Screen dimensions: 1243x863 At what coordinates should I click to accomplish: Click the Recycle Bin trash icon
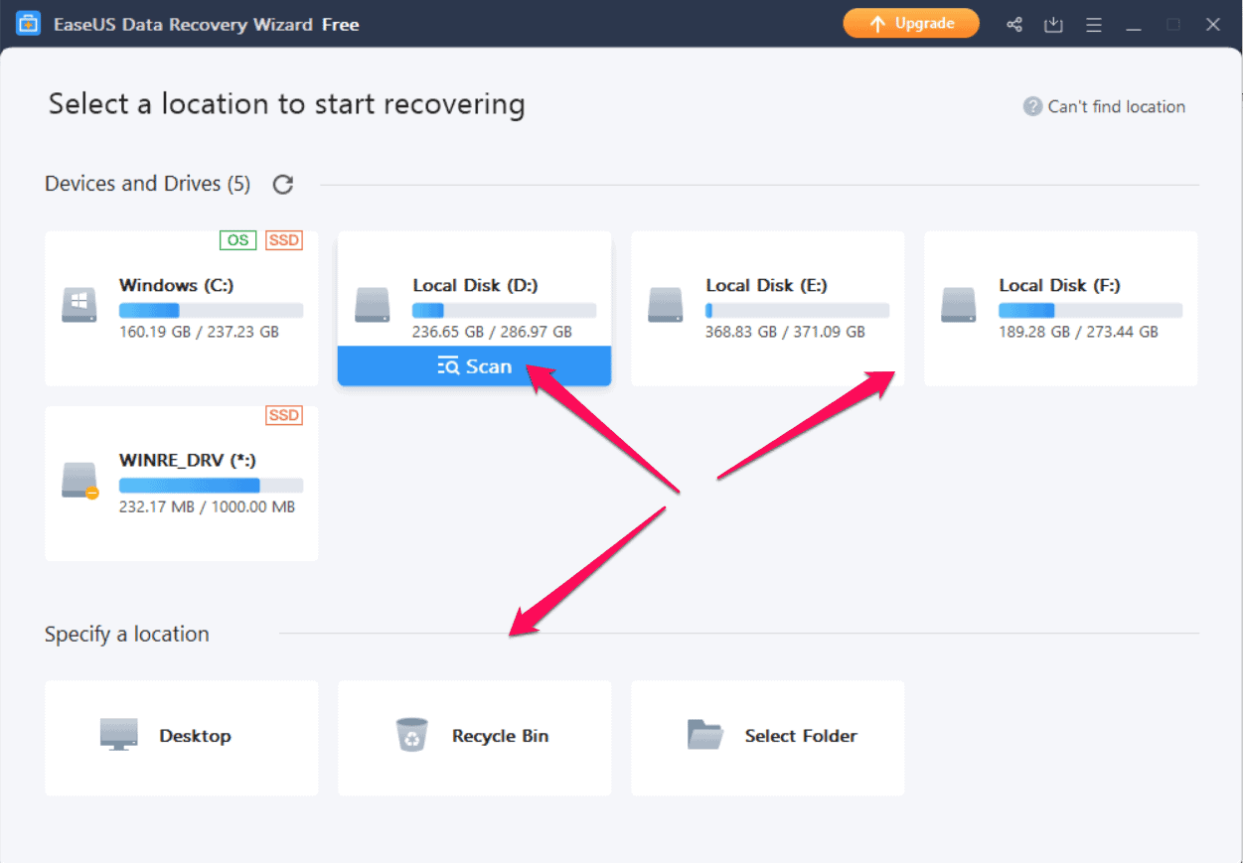tap(411, 735)
